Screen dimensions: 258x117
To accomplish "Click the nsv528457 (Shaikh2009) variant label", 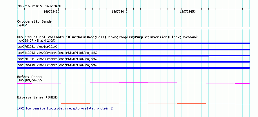I will (x=37, y=41).
